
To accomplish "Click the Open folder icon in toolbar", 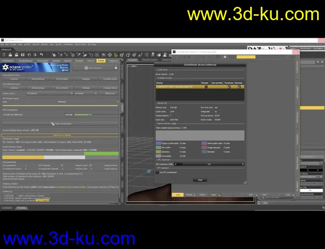I will click(x=10, y=55).
